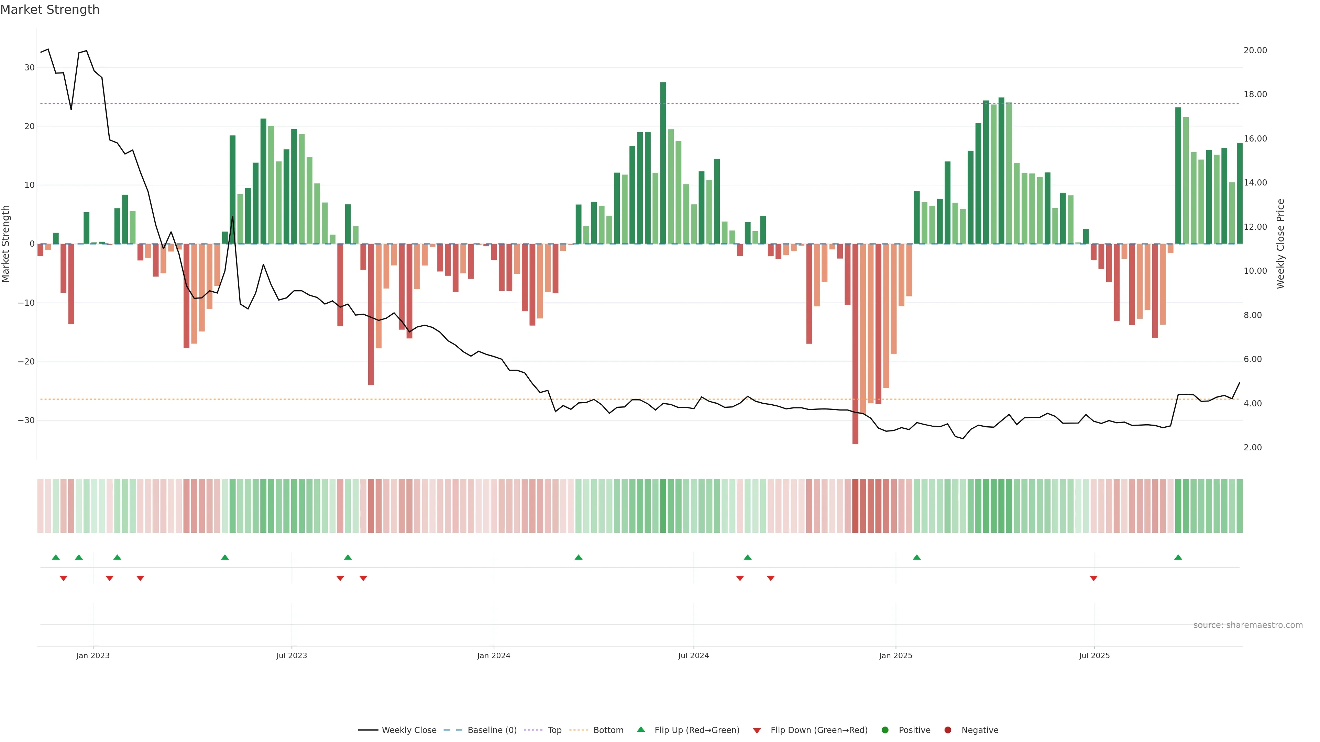Click red flip-down triangle just before Jul 2025
The width and height of the screenshot is (1320, 742).
coord(1093,578)
